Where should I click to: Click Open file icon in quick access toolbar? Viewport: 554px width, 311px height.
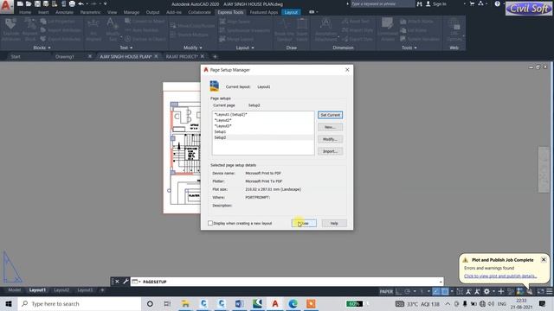point(29,3)
